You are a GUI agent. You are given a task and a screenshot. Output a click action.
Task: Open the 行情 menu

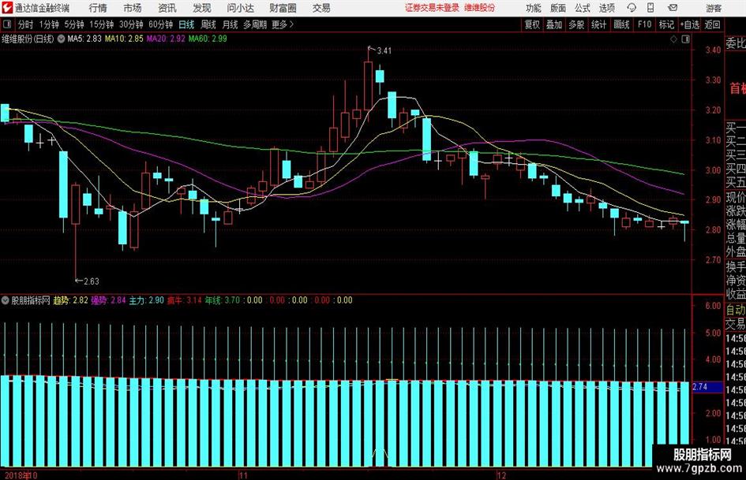click(98, 8)
